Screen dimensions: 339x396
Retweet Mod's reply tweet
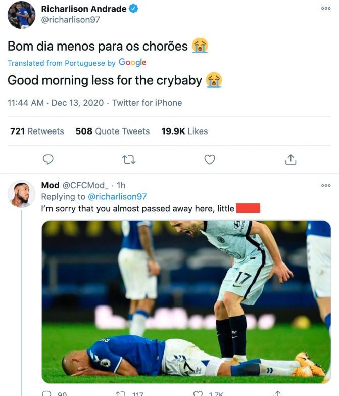pyautogui.click(x=121, y=393)
